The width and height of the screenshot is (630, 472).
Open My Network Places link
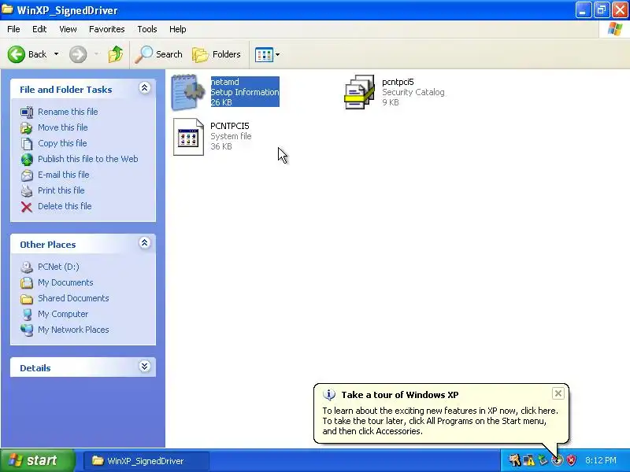73,330
